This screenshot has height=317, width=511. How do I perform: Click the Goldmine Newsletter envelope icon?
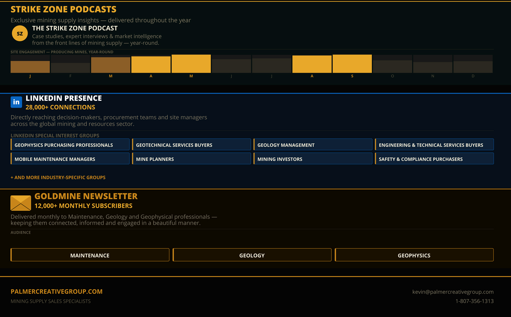[x=21, y=203]
